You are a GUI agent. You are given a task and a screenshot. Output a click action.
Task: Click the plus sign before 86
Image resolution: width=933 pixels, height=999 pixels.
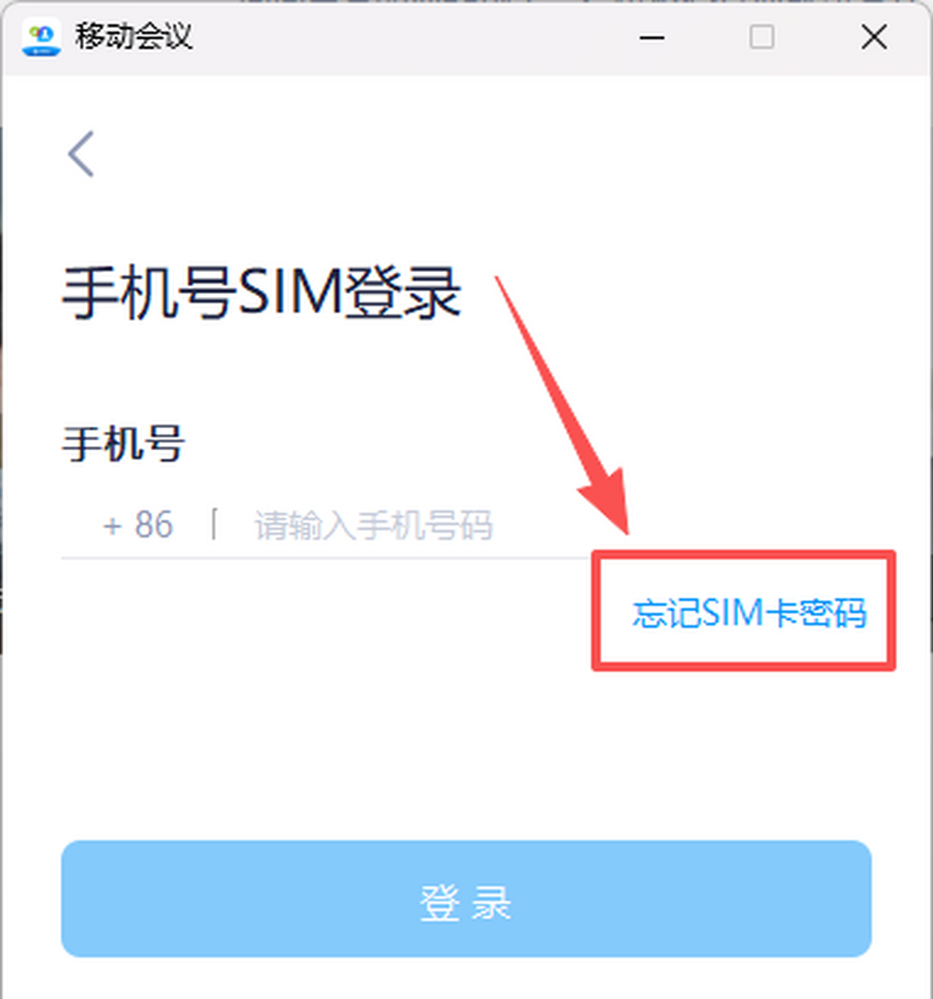pos(113,526)
